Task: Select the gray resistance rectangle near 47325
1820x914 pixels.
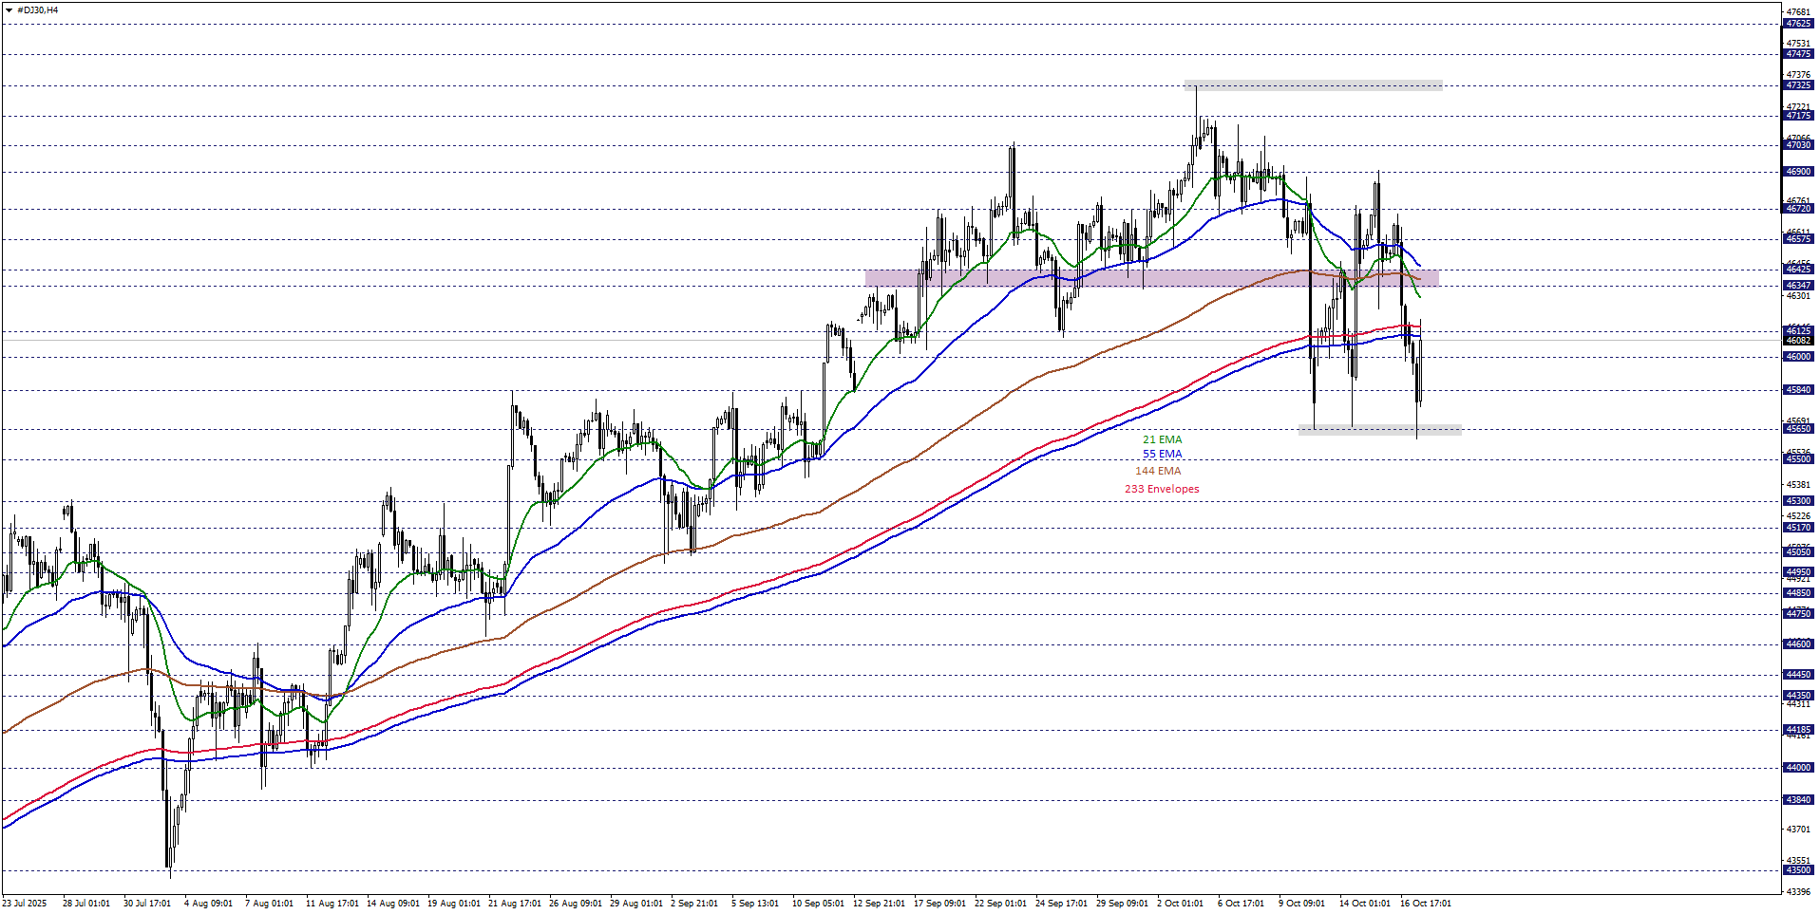Action: [x=1313, y=85]
